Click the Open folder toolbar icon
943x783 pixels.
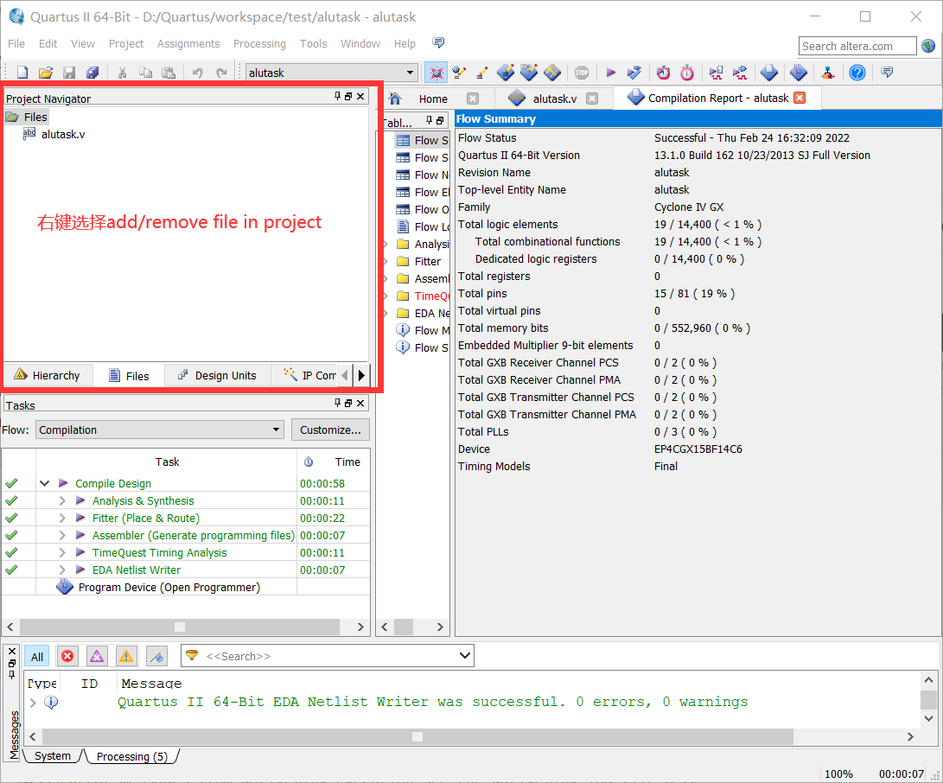pyautogui.click(x=46, y=73)
